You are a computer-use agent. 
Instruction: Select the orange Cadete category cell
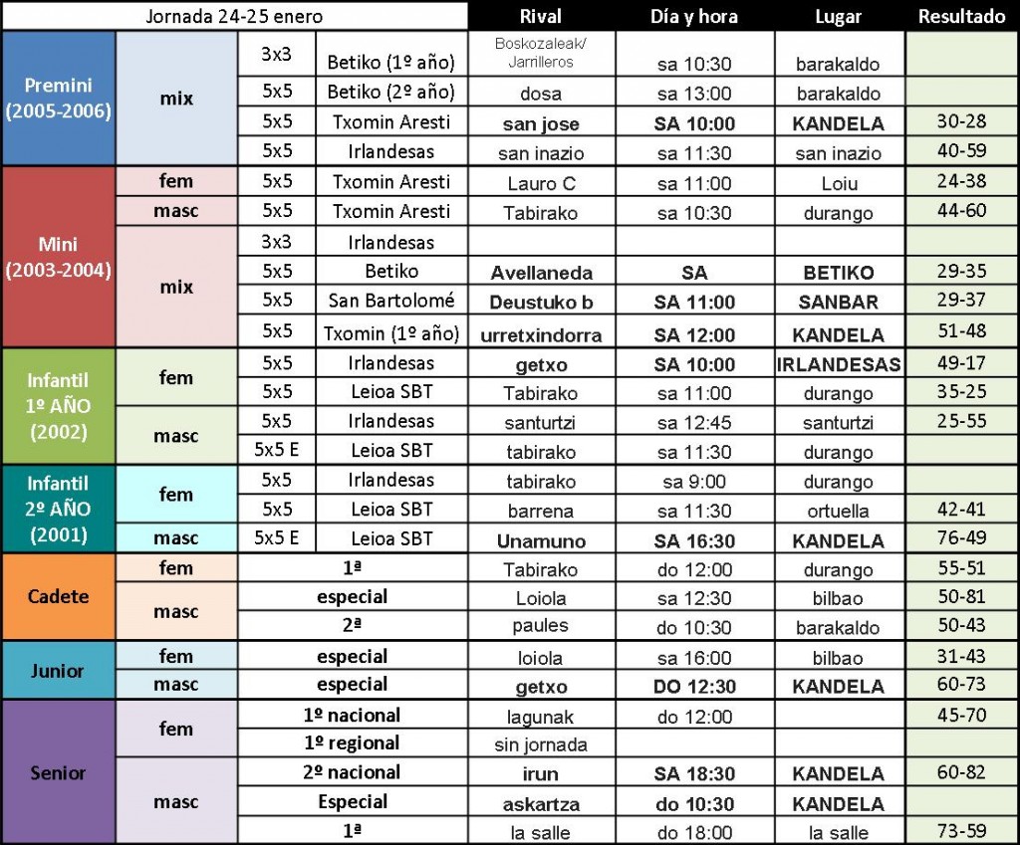pyautogui.click(x=59, y=597)
